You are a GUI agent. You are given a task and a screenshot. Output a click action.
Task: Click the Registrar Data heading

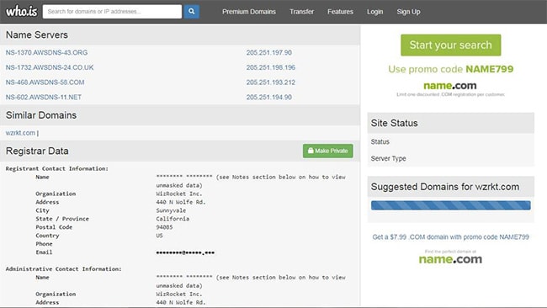[37, 151]
